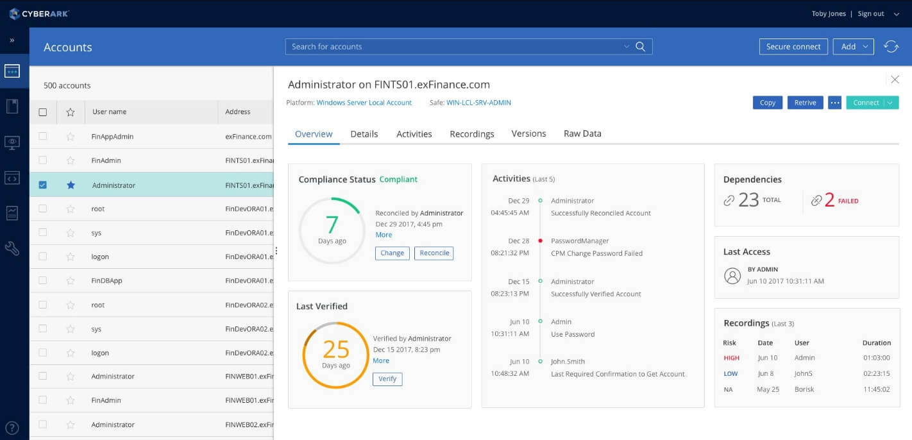912x440 pixels.
Task: Switch to the Details tab
Action: [364, 134]
